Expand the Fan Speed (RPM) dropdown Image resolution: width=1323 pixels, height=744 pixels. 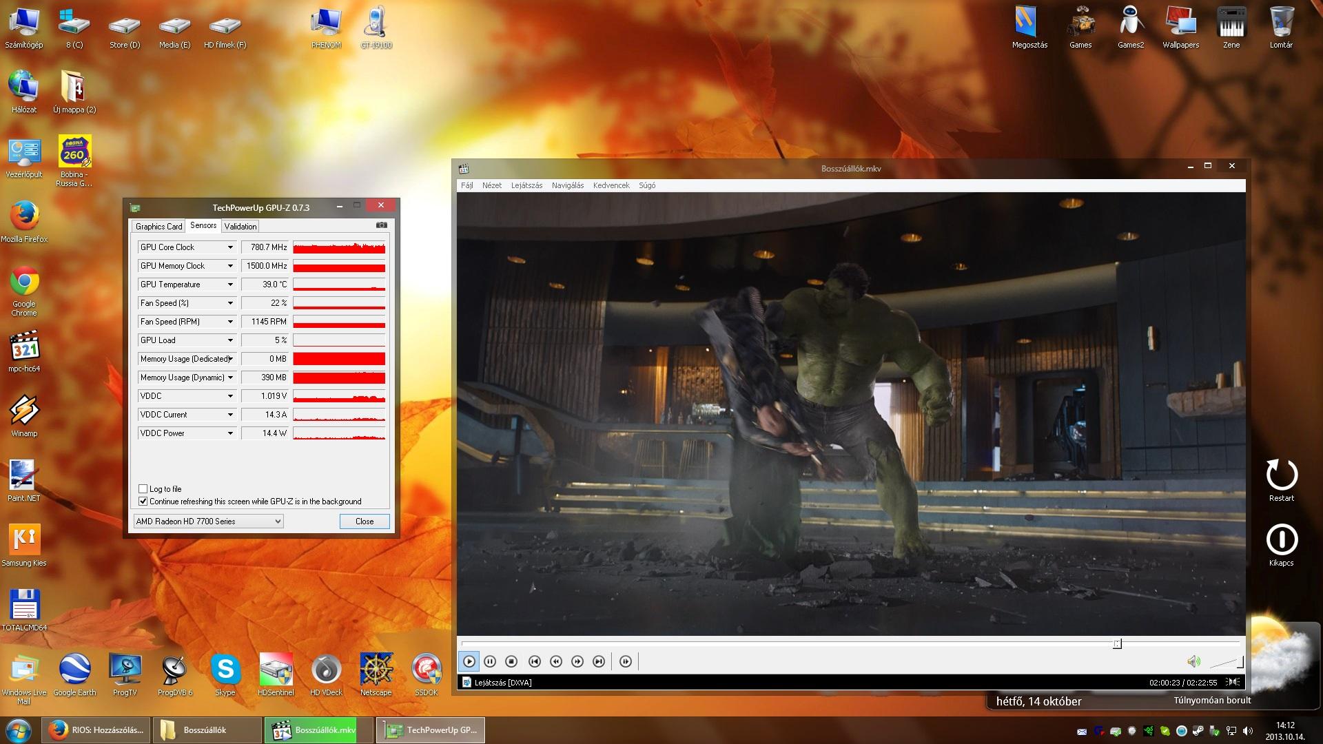tap(230, 322)
